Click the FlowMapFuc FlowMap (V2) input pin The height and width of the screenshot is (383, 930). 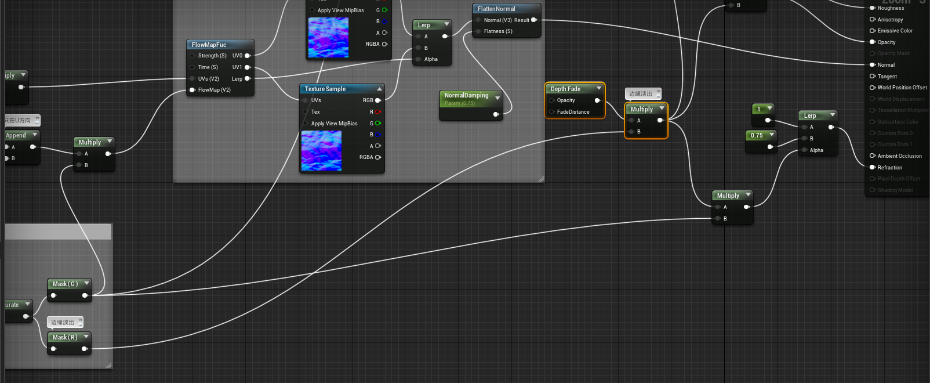point(192,90)
